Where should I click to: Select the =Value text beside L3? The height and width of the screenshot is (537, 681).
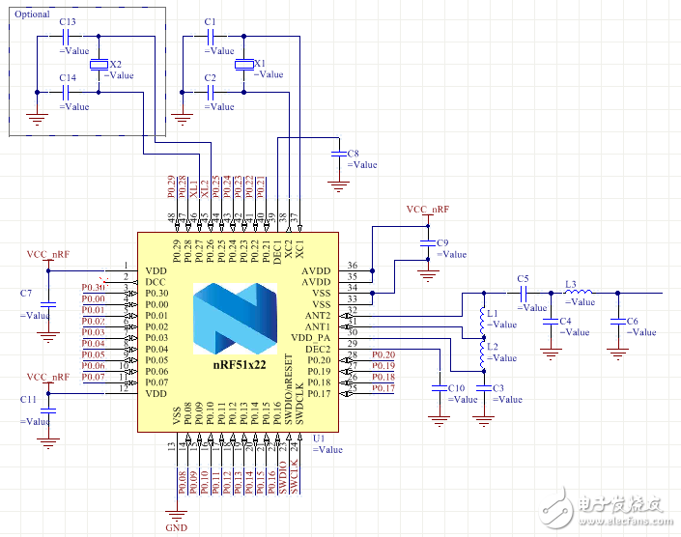click(x=580, y=302)
